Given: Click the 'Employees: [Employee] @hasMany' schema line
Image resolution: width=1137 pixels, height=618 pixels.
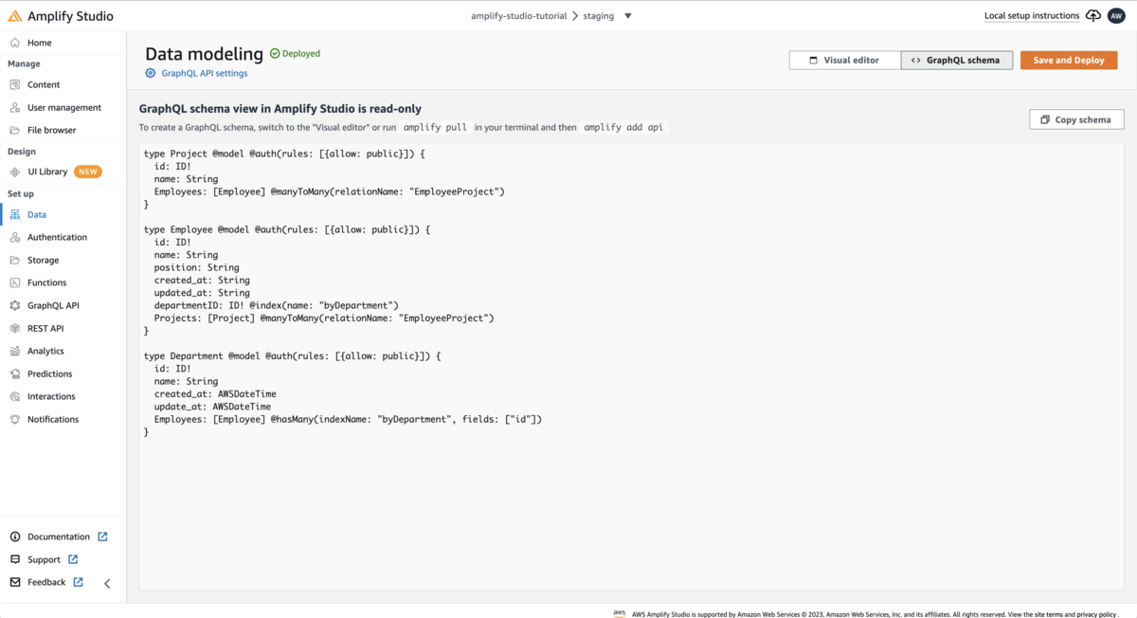Looking at the screenshot, I should 348,419.
